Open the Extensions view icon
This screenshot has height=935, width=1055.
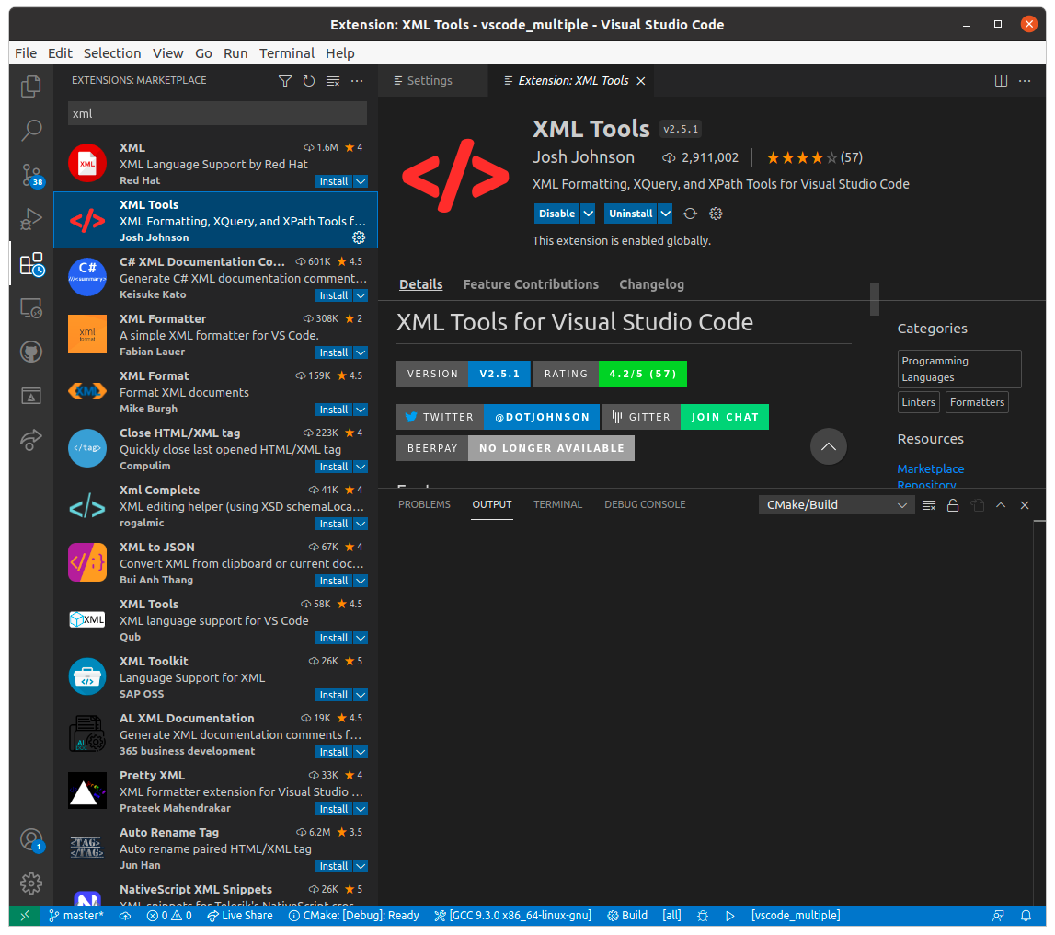pos(31,264)
